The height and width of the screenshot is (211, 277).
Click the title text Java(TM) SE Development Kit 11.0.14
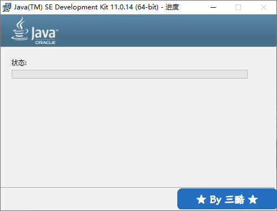click(x=73, y=7)
